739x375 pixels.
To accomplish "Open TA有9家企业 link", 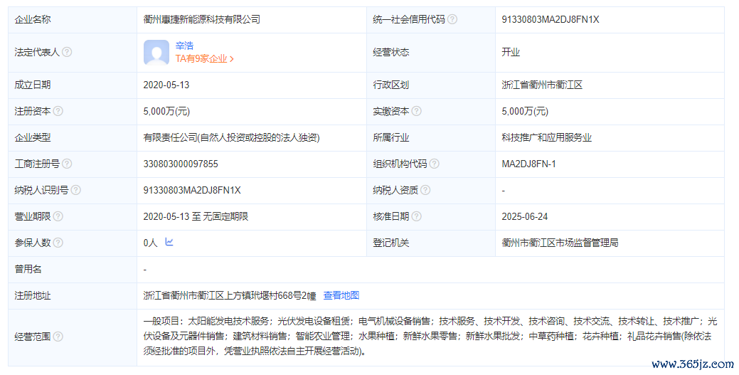I will click(205, 59).
